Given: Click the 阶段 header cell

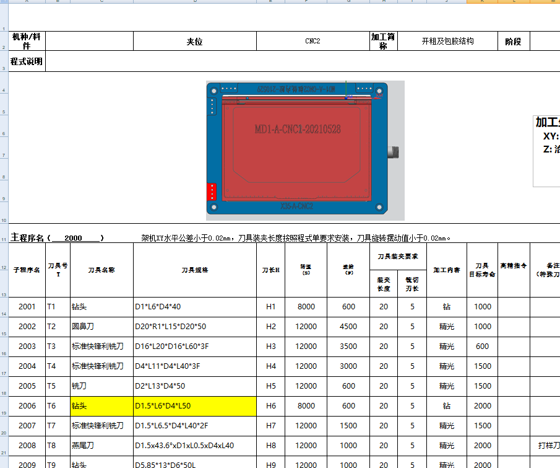Looking at the screenshot, I should point(512,40).
